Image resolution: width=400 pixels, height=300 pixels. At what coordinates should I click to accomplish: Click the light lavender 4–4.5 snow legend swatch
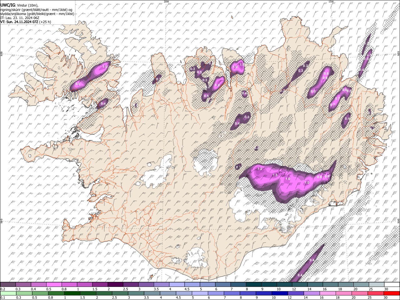(176, 284)
